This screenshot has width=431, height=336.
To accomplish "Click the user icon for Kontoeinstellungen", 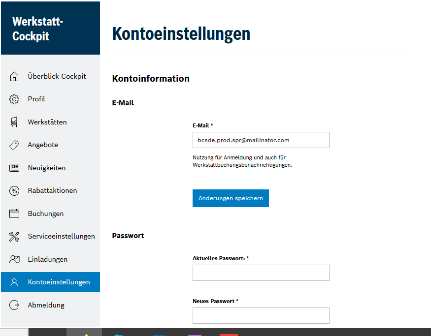I will tap(14, 282).
